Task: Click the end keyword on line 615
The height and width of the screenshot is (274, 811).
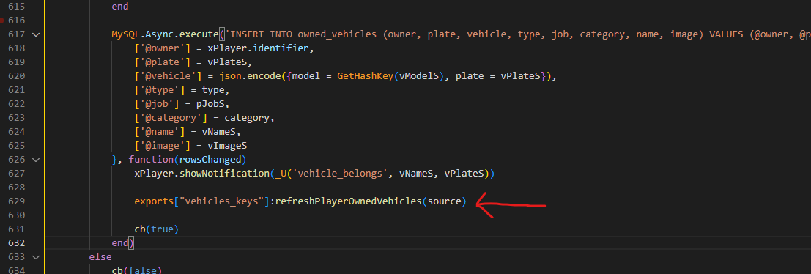Action: point(120,7)
